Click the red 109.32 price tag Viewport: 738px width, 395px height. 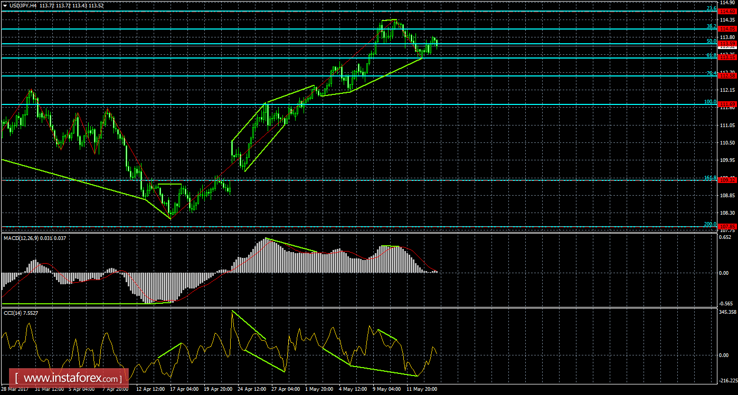[x=728, y=180]
